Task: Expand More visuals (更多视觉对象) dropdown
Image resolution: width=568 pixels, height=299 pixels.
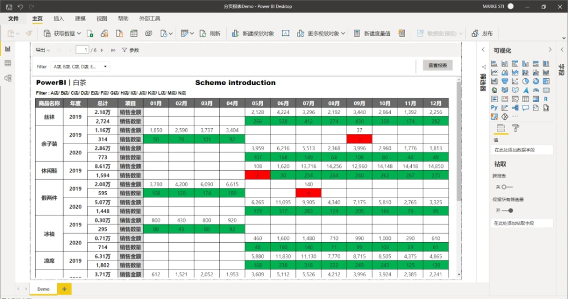Action: (x=343, y=33)
